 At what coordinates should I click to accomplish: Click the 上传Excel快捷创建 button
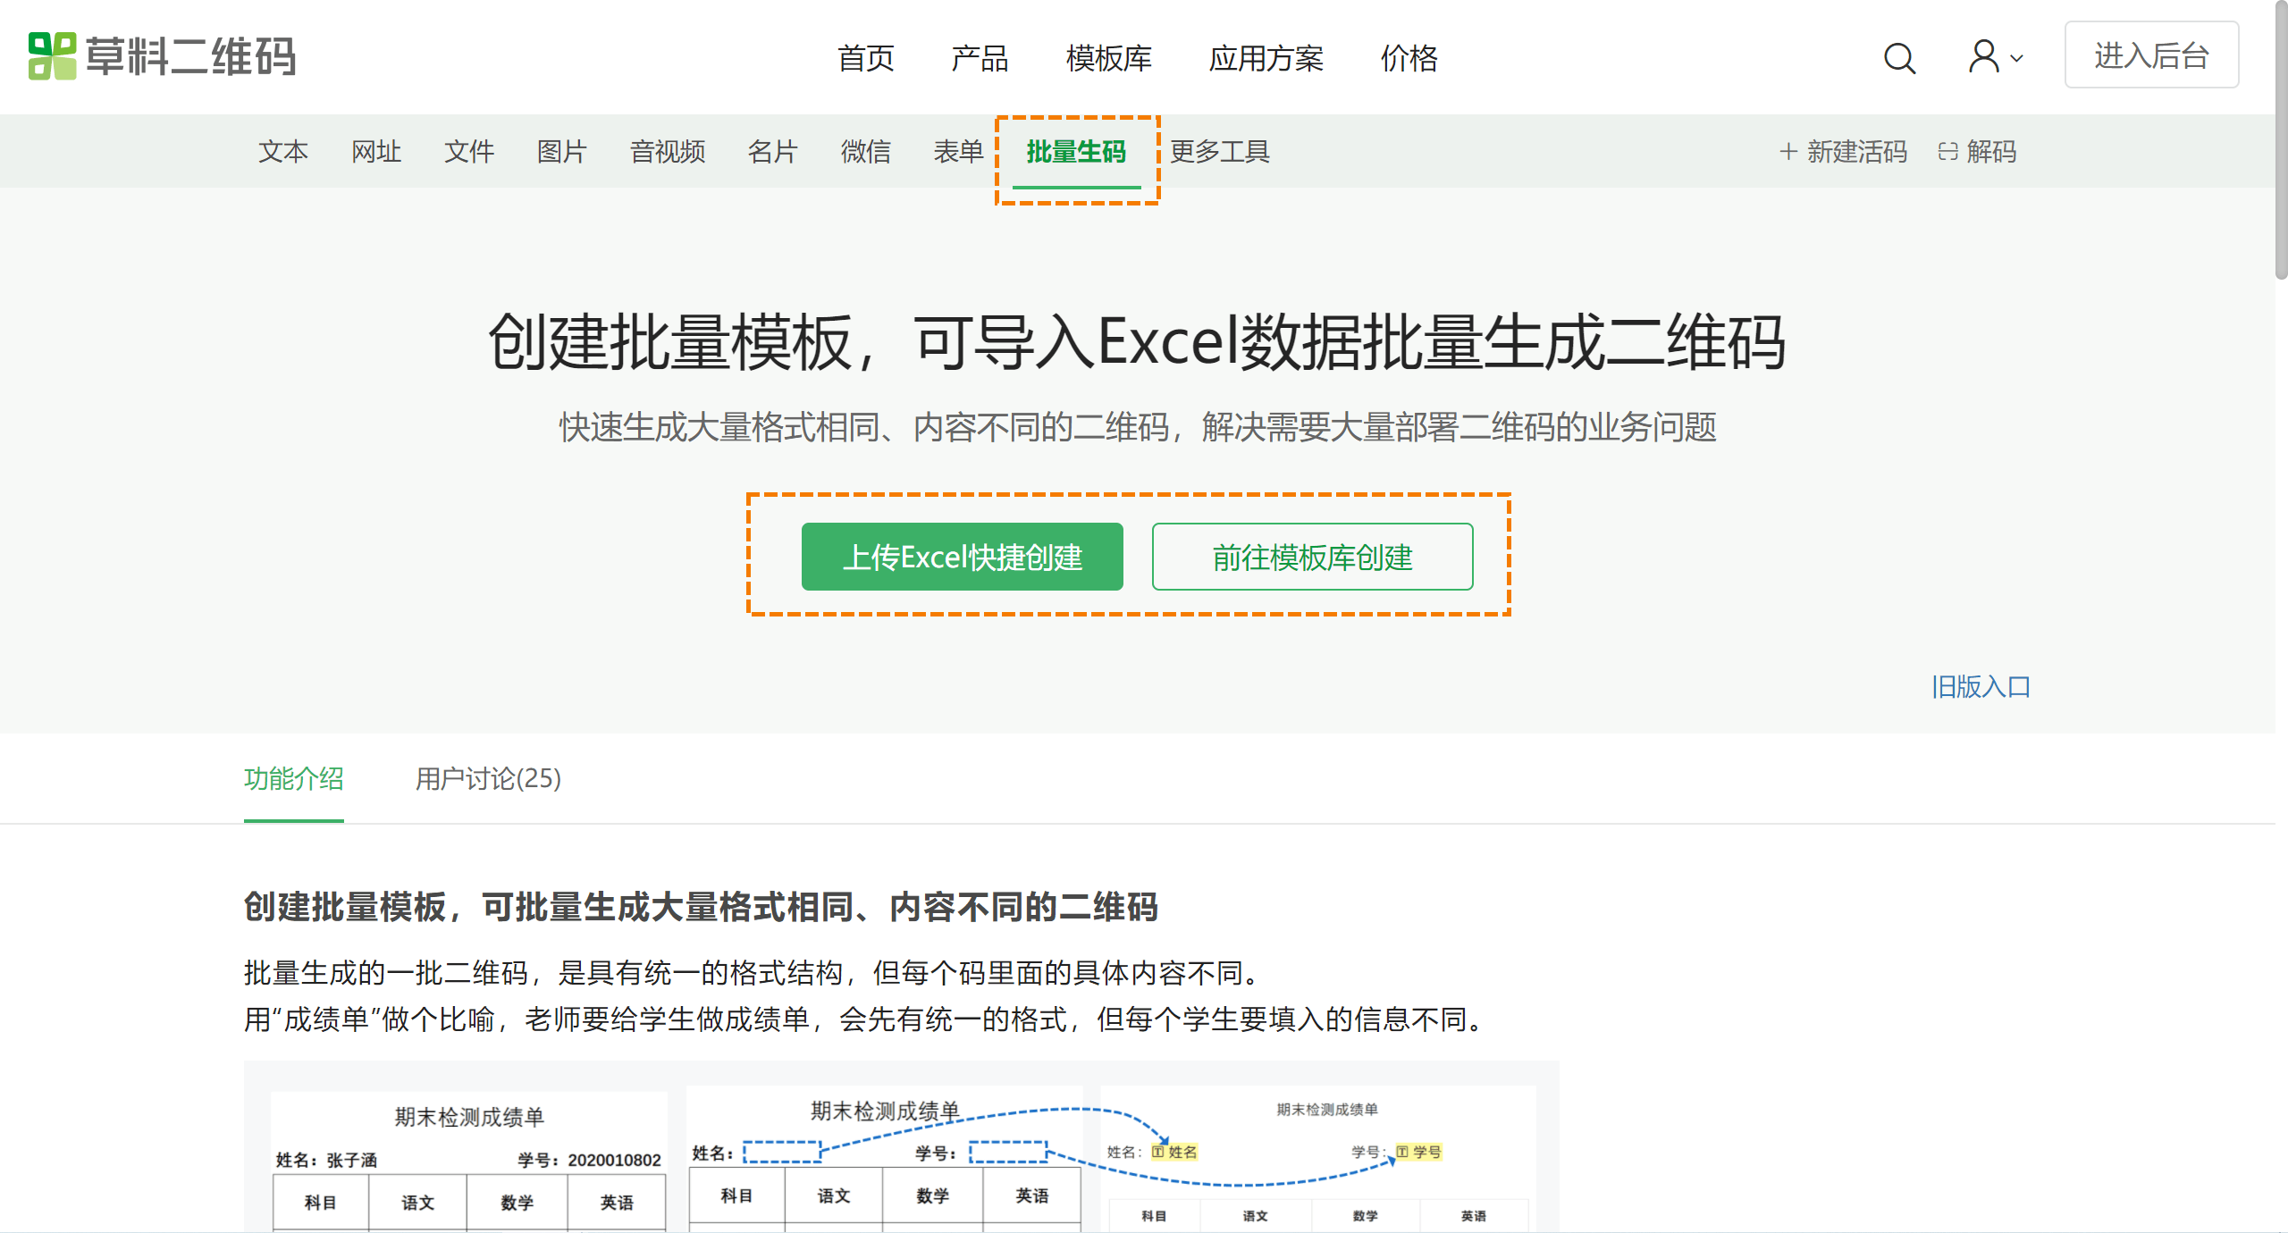(963, 557)
